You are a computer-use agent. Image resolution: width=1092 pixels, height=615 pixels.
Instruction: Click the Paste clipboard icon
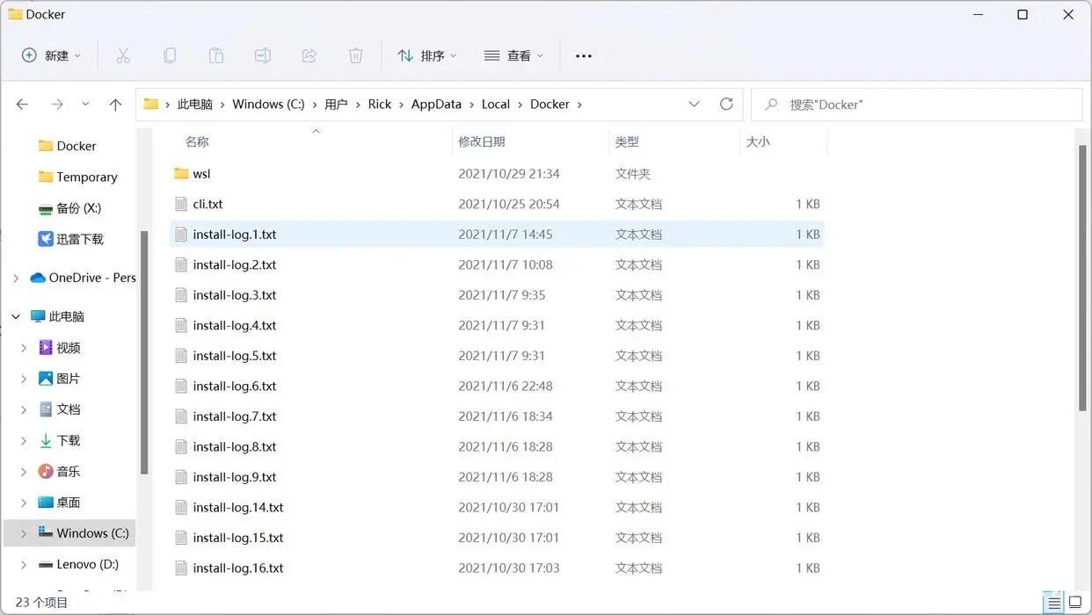tap(216, 55)
